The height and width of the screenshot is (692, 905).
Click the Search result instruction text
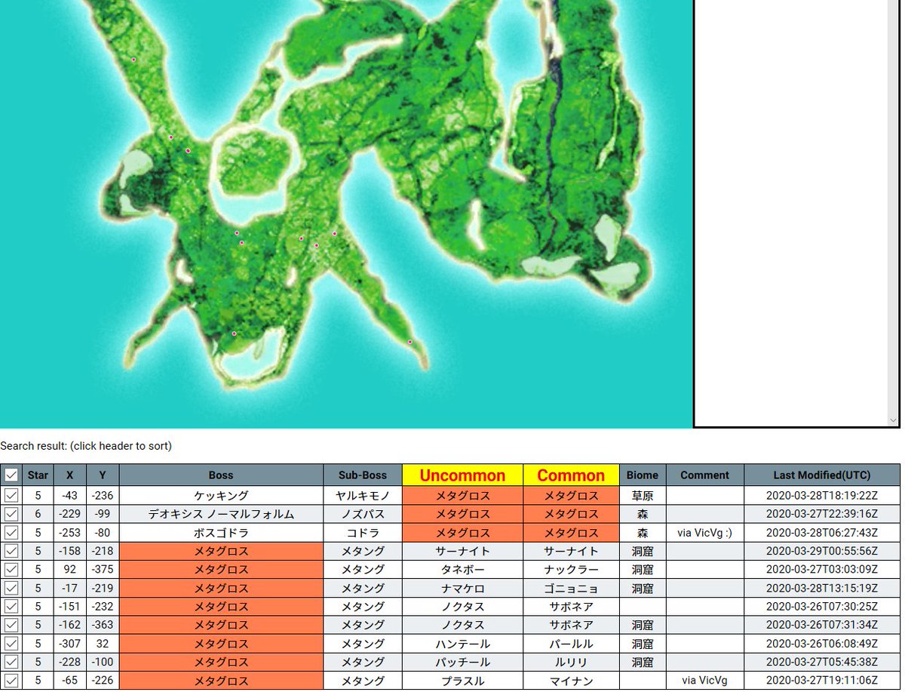pos(86,446)
